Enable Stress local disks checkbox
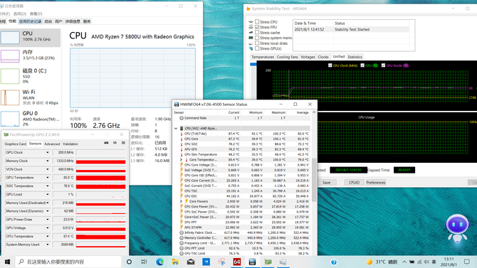 [257, 43]
